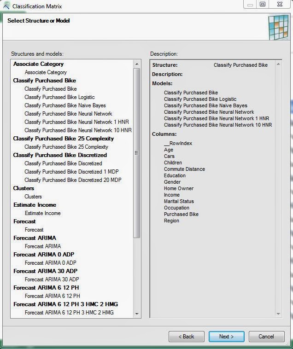Select Classify Purchased Bike Discretized 1 MDP

[x=71, y=172]
